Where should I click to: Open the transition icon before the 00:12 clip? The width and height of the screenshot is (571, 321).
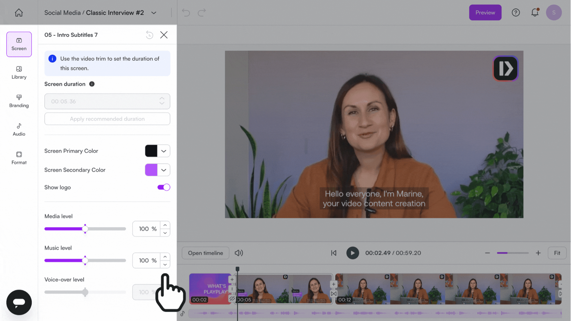[x=334, y=294]
